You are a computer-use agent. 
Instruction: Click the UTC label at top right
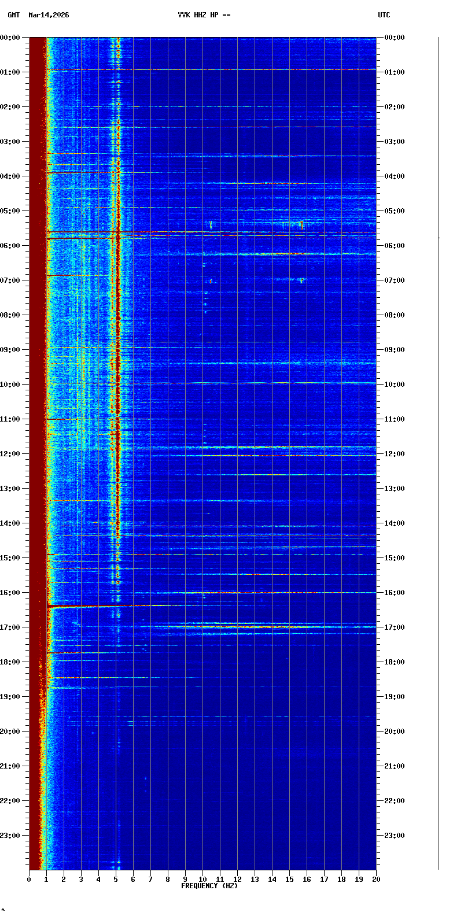tap(384, 15)
